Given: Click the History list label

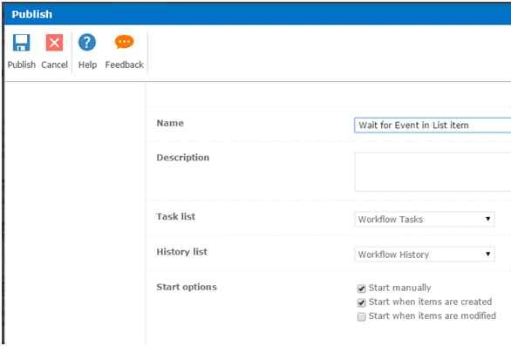Looking at the screenshot, I should (x=182, y=252).
